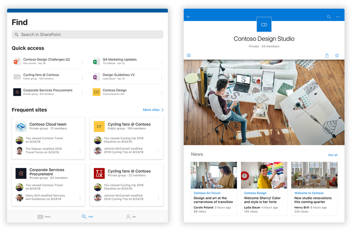The image size is (354, 232).
Task: Click Henry Brill modified Services and Guidelines
Action: 45,197
